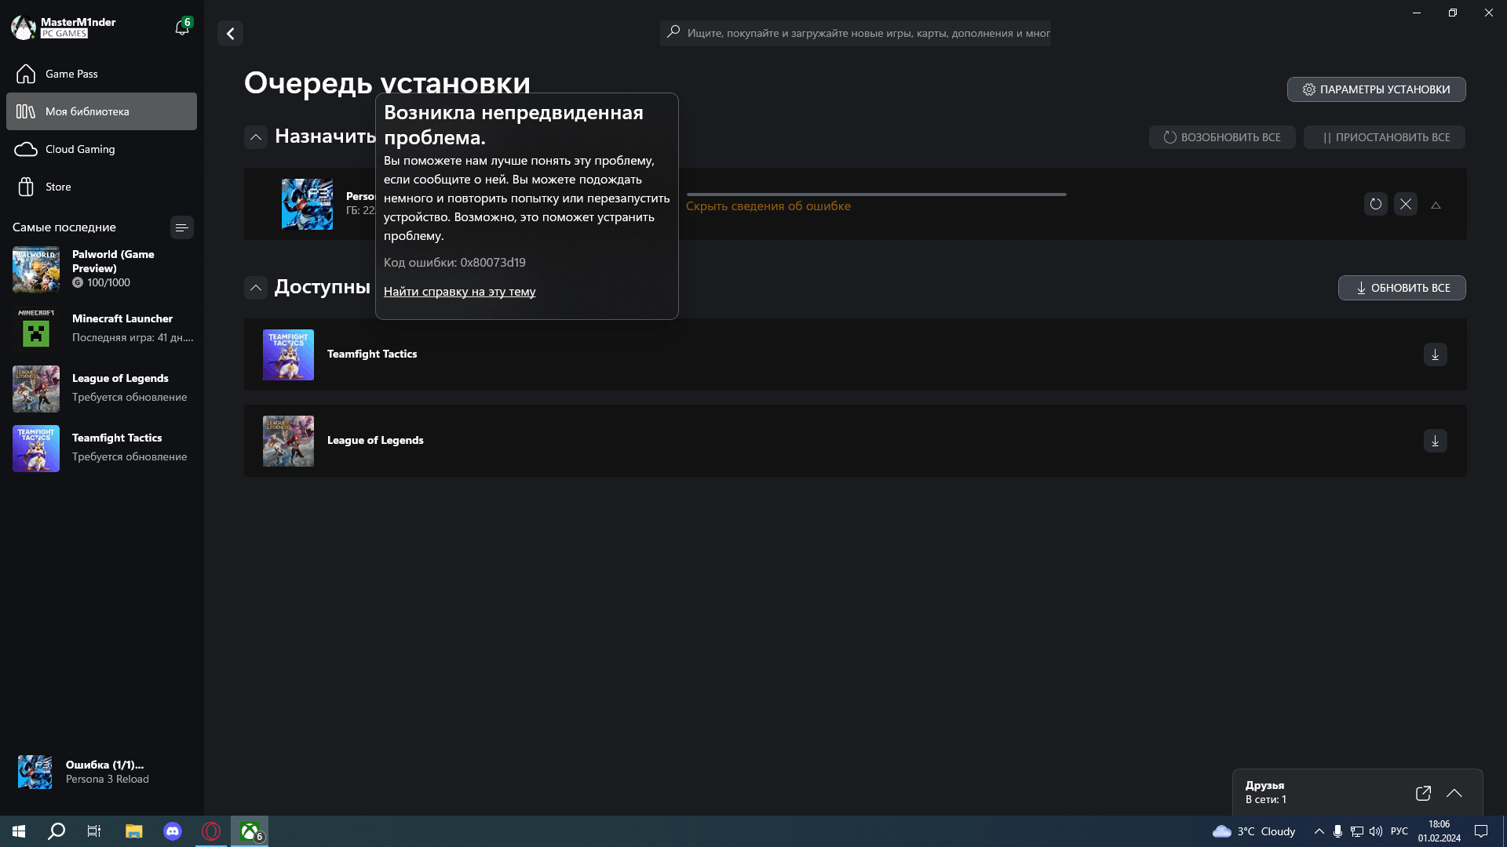The width and height of the screenshot is (1507, 847).
Task: Go back using the arrow button
Action: click(230, 34)
